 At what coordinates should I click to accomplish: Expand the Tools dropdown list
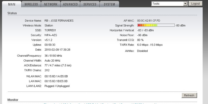point(170,4)
